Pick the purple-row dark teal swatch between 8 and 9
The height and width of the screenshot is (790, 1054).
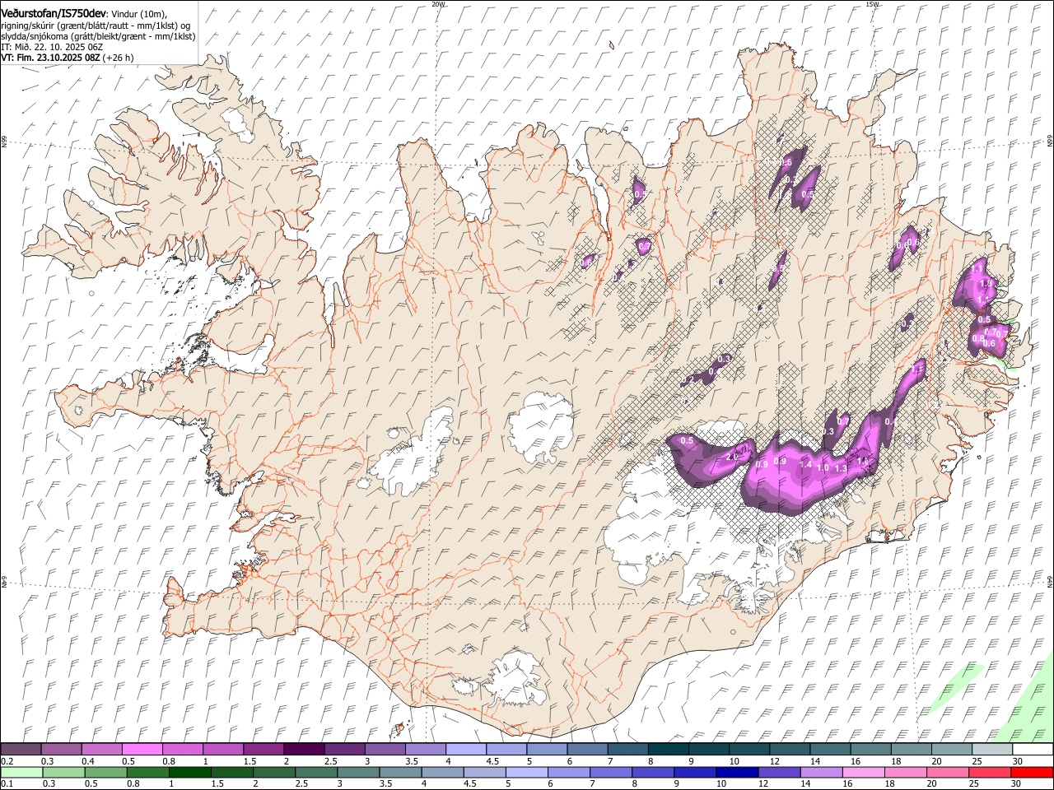point(669,750)
